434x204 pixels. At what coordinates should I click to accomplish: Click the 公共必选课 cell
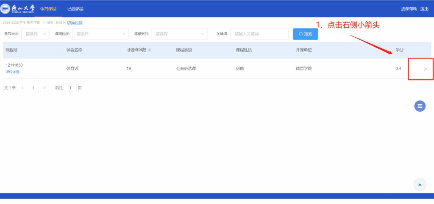(x=186, y=69)
